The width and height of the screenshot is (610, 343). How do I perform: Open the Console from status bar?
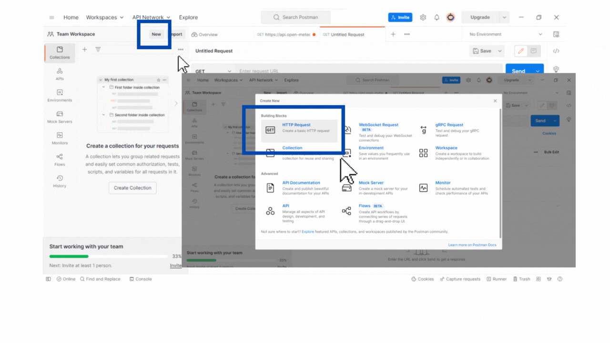140,279
